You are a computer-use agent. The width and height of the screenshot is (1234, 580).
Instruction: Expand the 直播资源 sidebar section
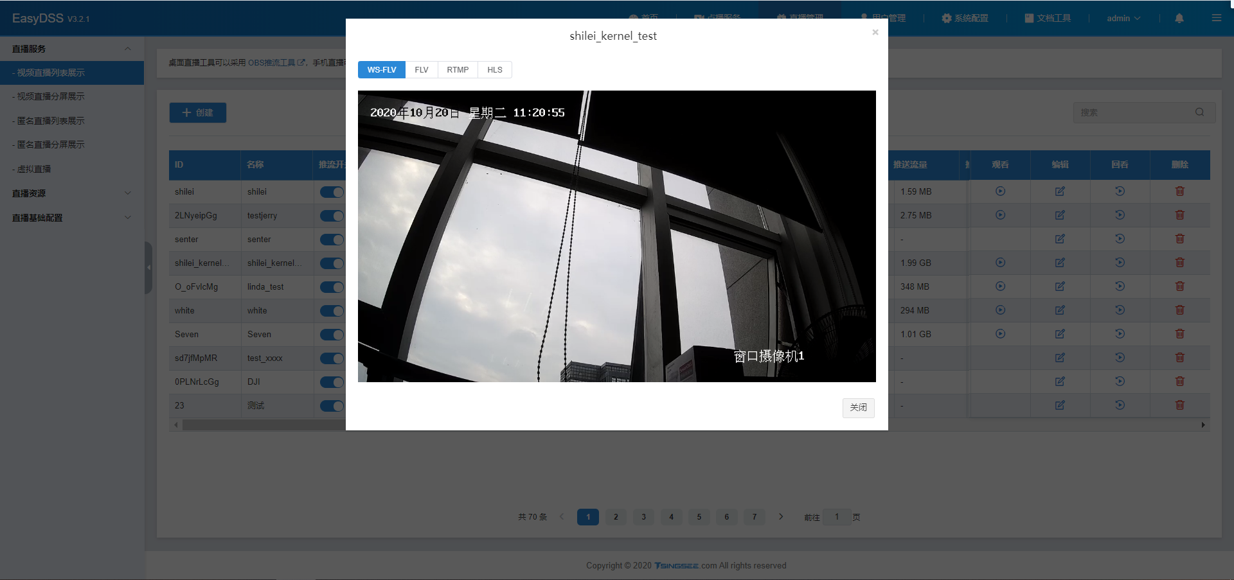pos(72,193)
